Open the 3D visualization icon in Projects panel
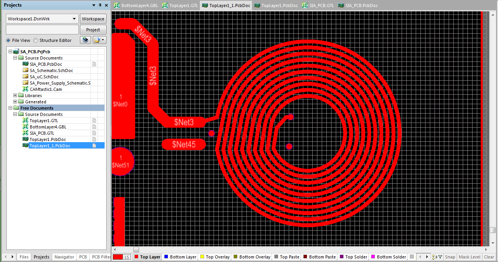The image size is (498, 262). click(x=85, y=40)
